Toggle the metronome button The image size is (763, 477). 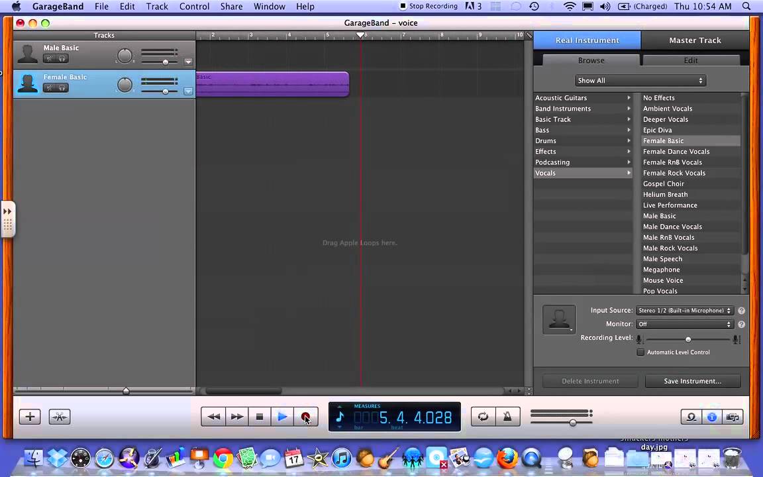click(x=507, y=417)
